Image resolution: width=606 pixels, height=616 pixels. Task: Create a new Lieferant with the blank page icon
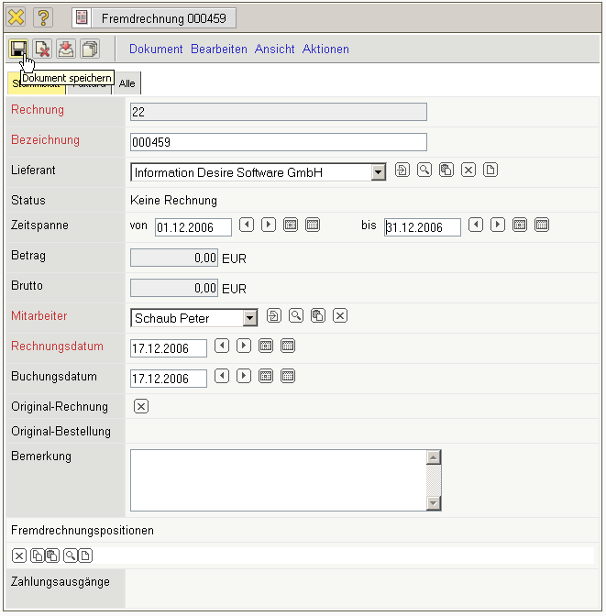click(490, 170)
